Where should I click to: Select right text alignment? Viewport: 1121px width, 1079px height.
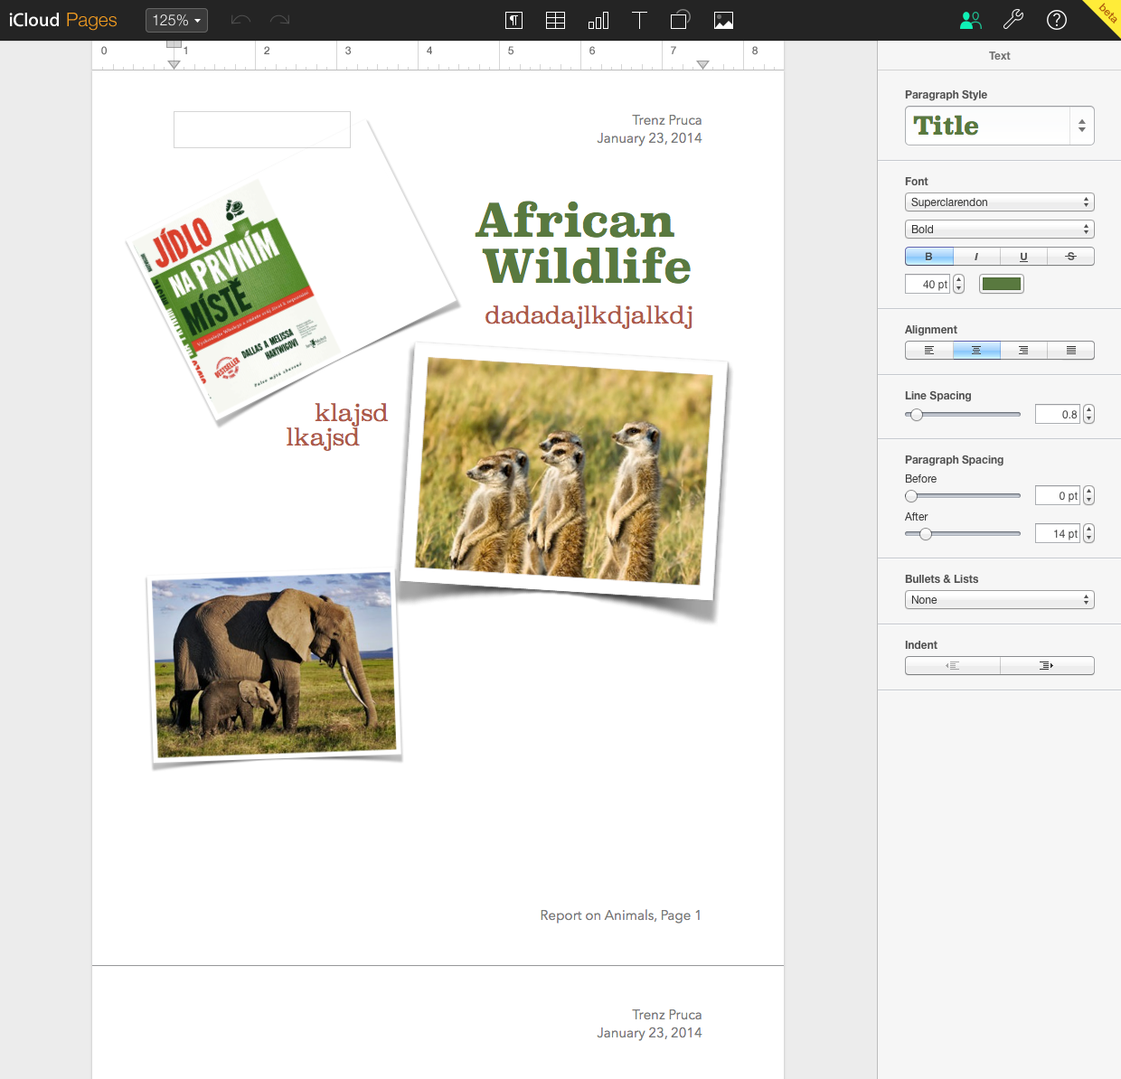[x=1023, y=351]
